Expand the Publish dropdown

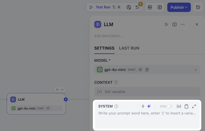click(x=179, y=7)
